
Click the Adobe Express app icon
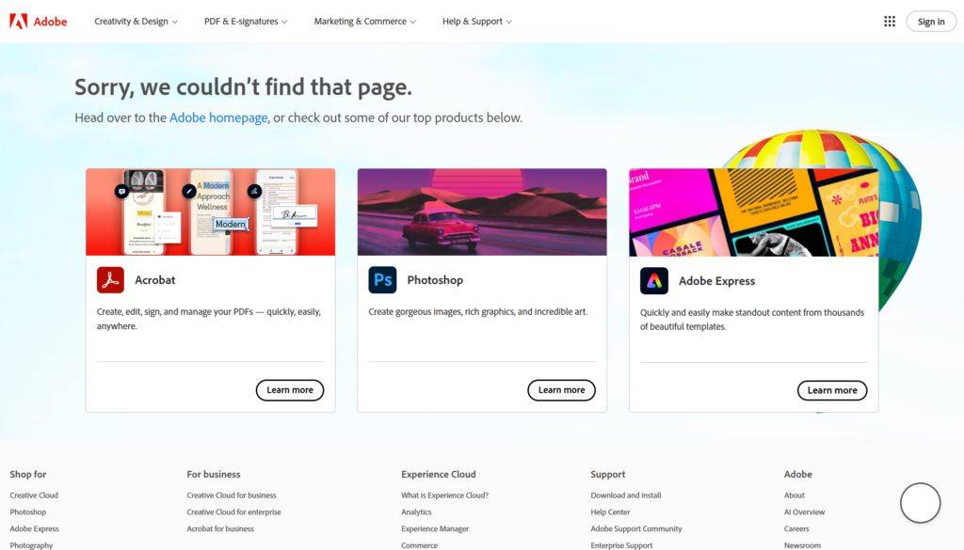pos(654,281)
